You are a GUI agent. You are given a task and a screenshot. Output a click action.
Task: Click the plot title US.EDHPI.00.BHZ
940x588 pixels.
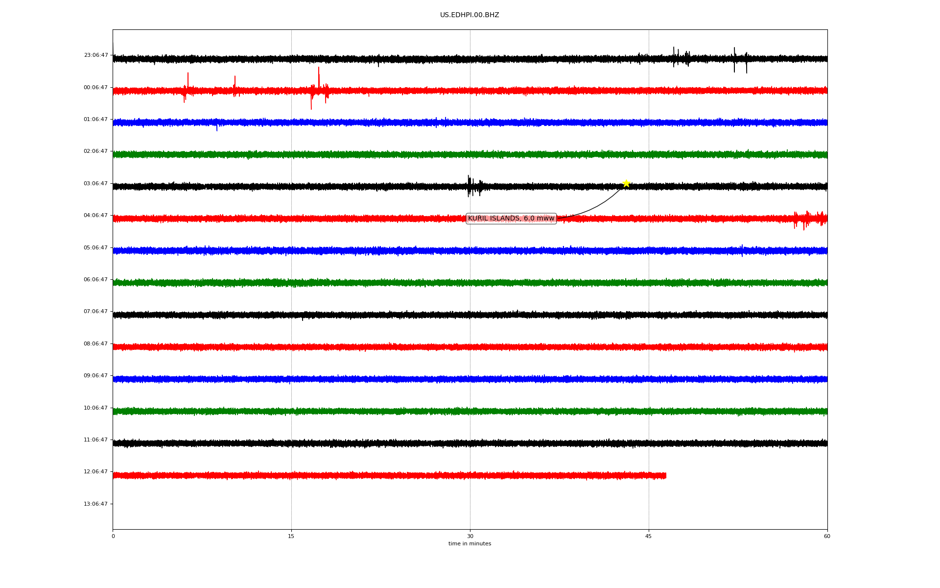470,15
